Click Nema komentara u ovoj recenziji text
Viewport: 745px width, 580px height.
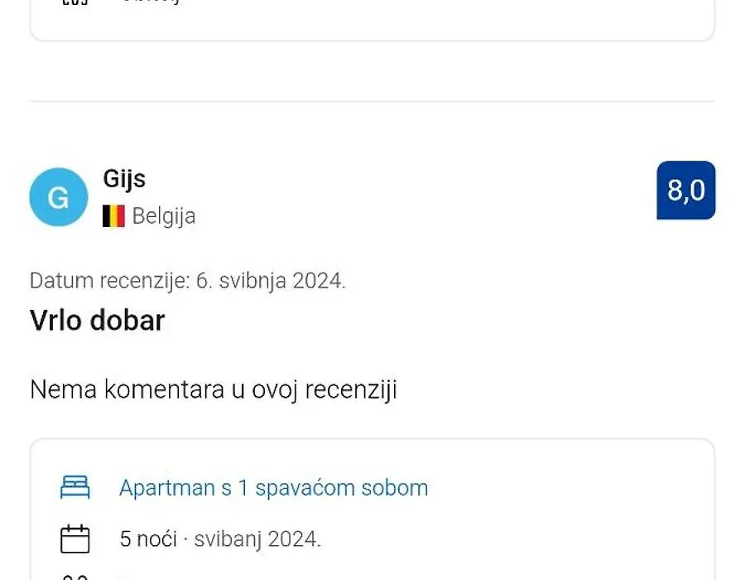click(214, 389)
